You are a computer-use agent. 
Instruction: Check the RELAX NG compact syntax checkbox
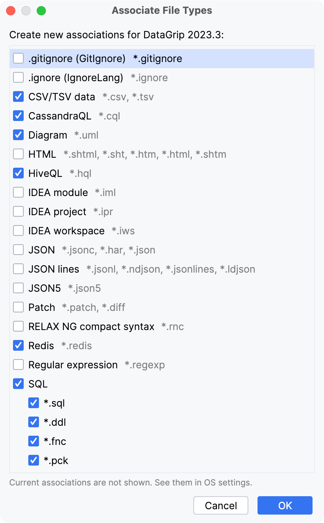click(18, 326)
